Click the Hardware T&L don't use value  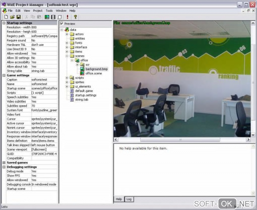tap(44, 45)
